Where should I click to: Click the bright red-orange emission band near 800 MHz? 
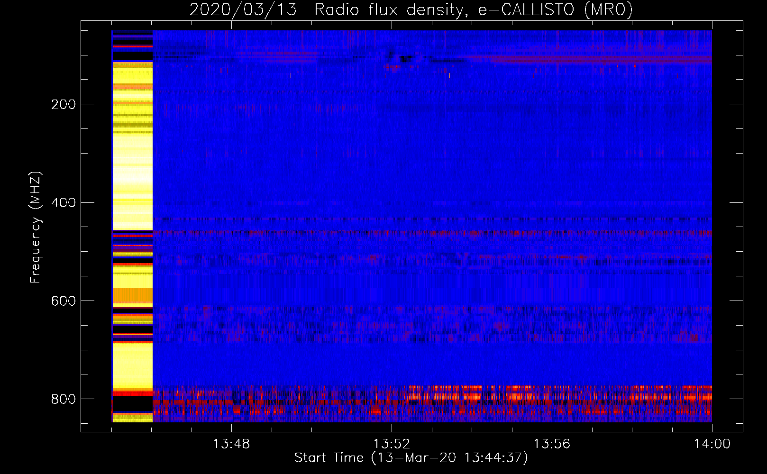(x=561, y=394)
